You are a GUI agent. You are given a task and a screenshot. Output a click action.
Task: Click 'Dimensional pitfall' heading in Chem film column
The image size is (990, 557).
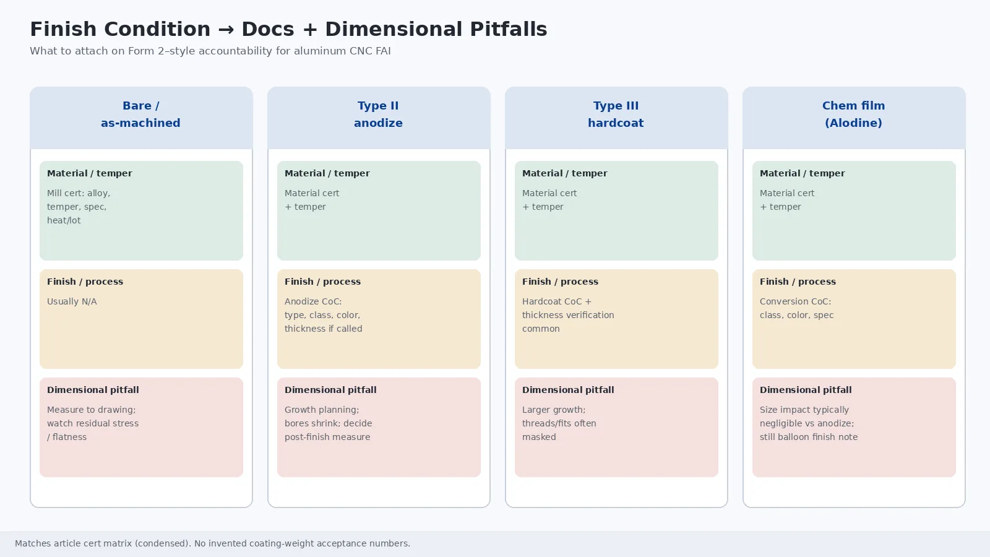pyautogui.click(x=806, y=390)
